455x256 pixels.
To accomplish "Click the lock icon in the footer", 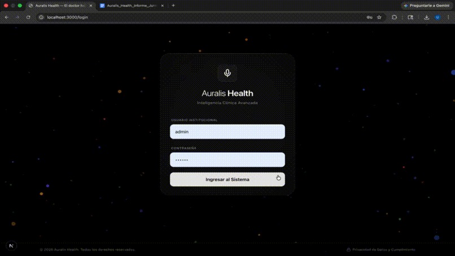I will point(348,250).
